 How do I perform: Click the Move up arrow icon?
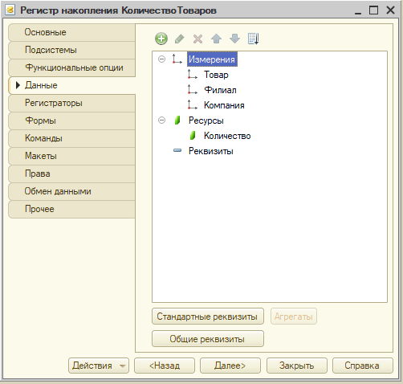216,39
